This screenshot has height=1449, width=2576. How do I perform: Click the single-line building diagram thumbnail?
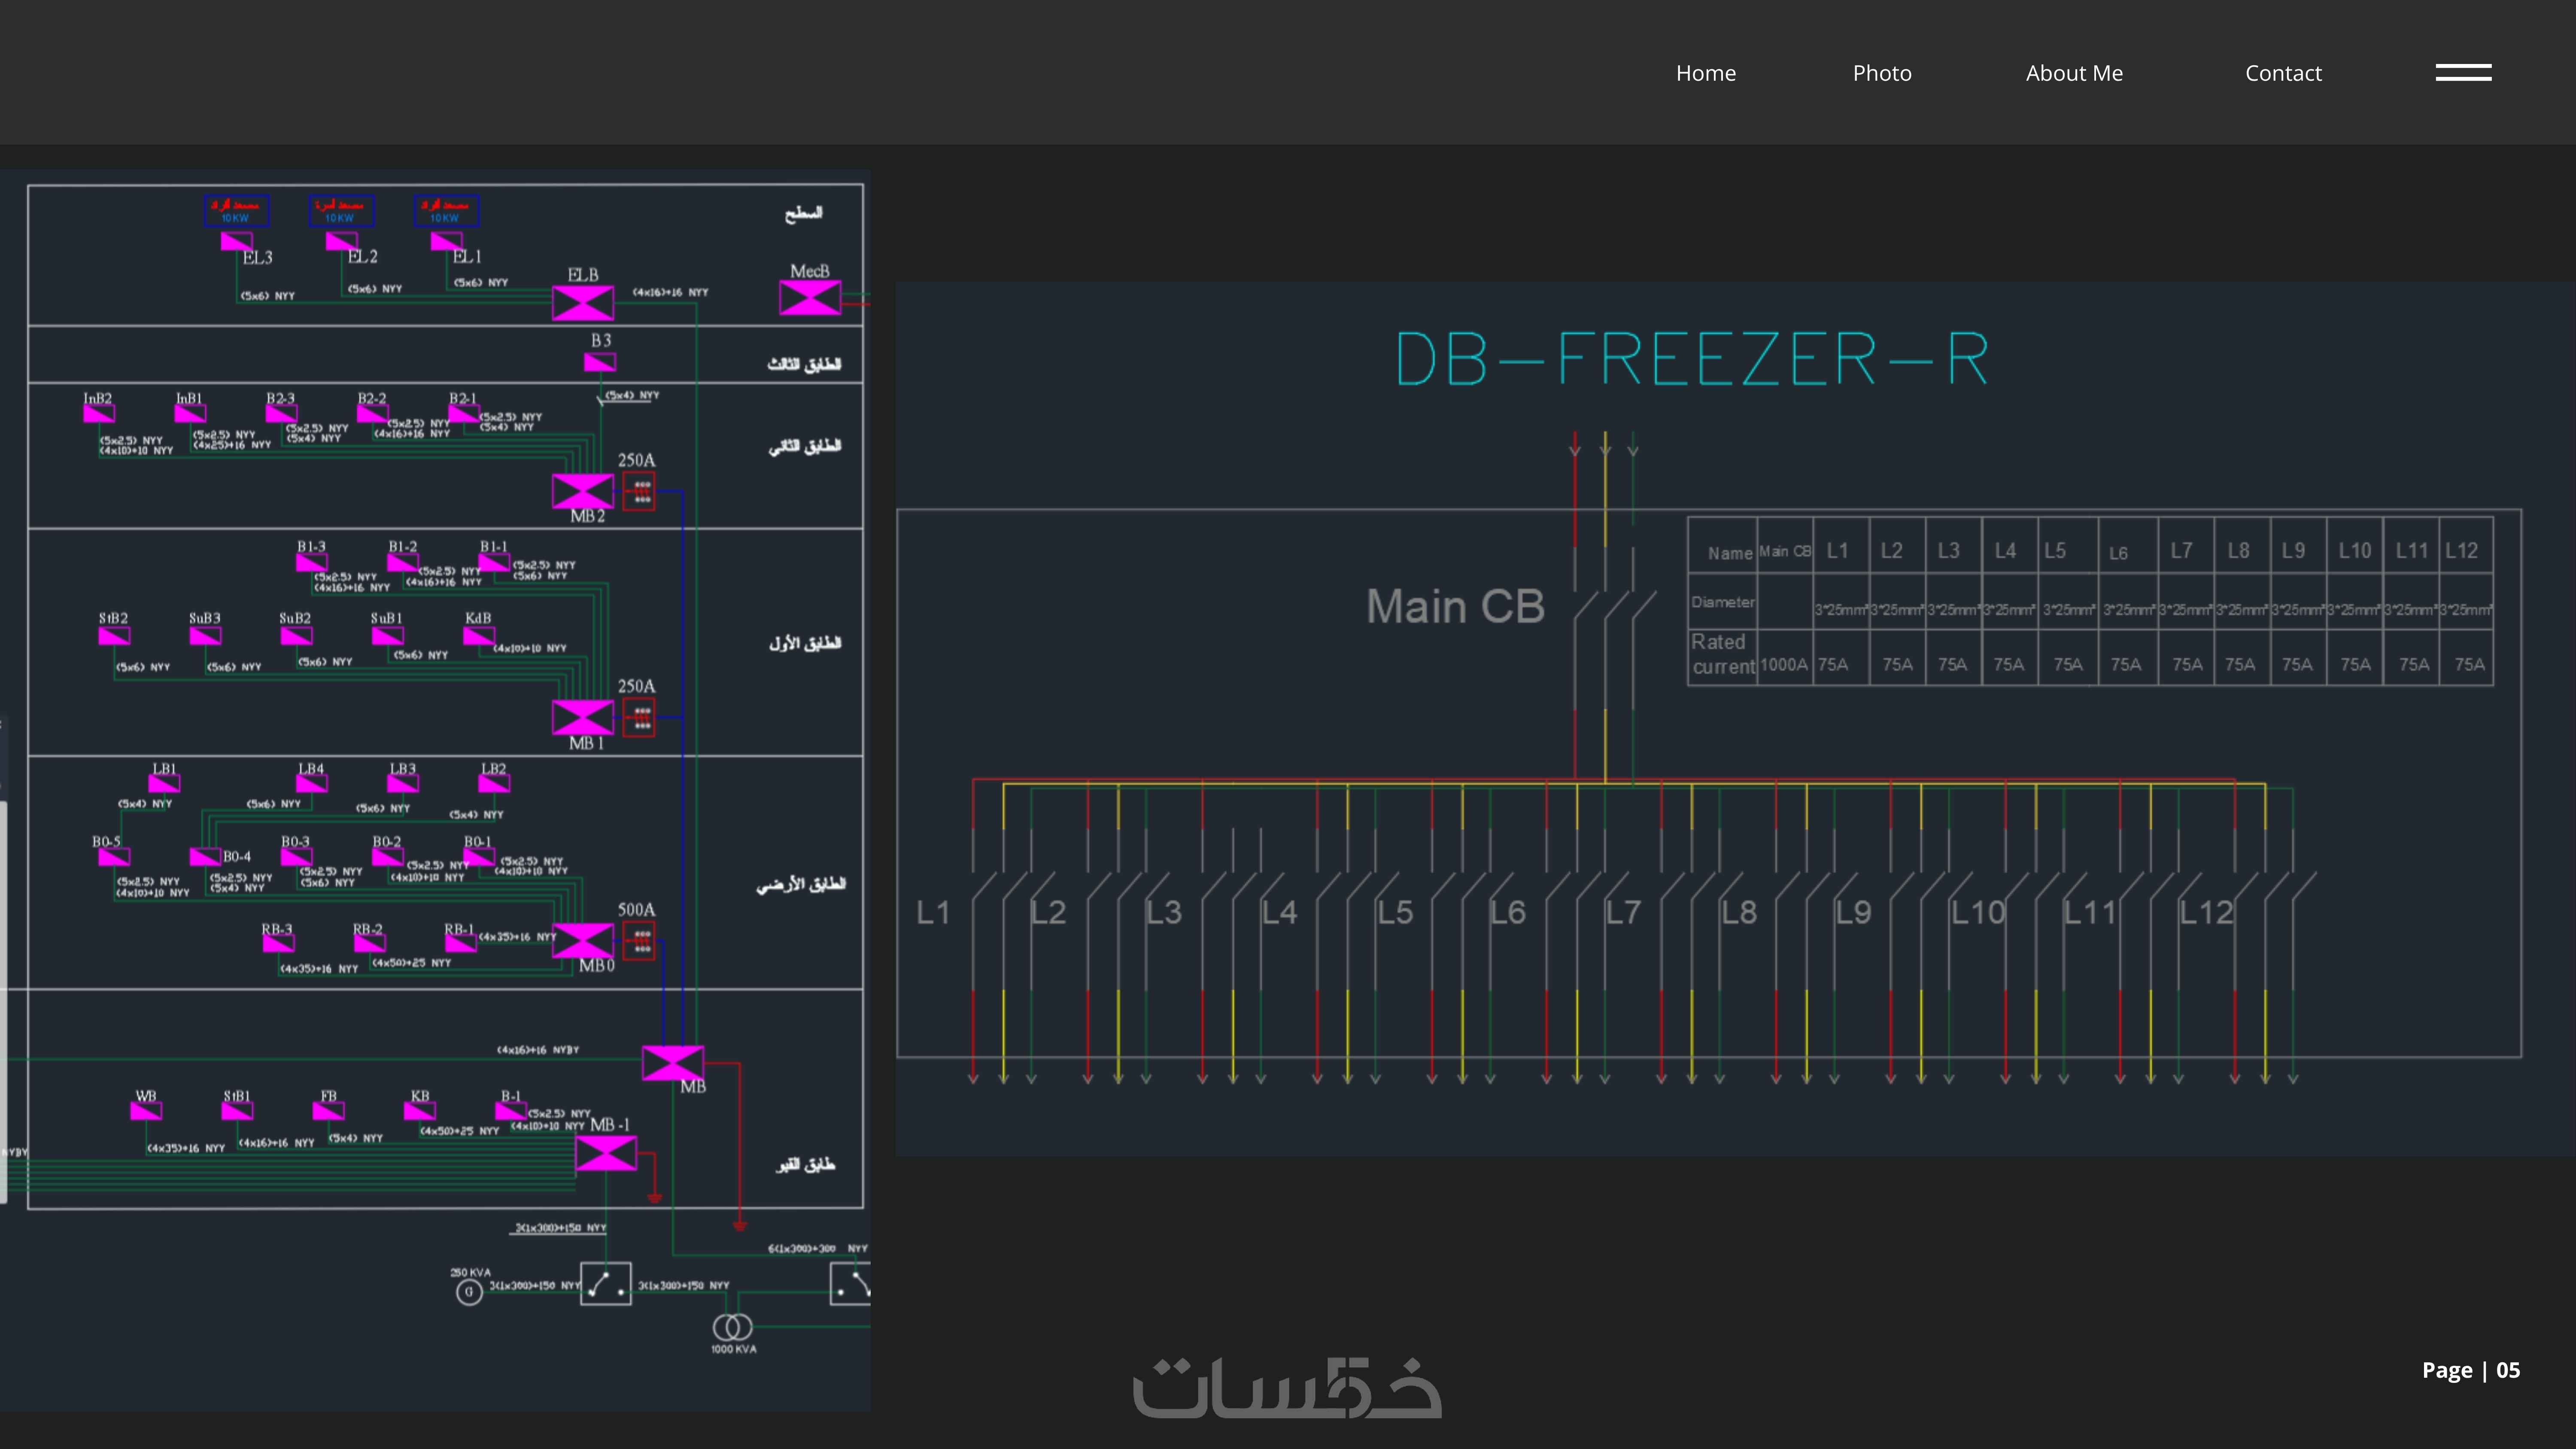435,790
